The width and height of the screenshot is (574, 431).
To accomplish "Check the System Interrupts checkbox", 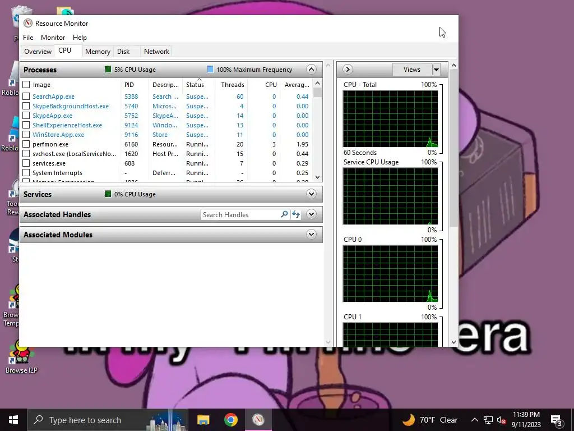I will [x=26, y=173].
